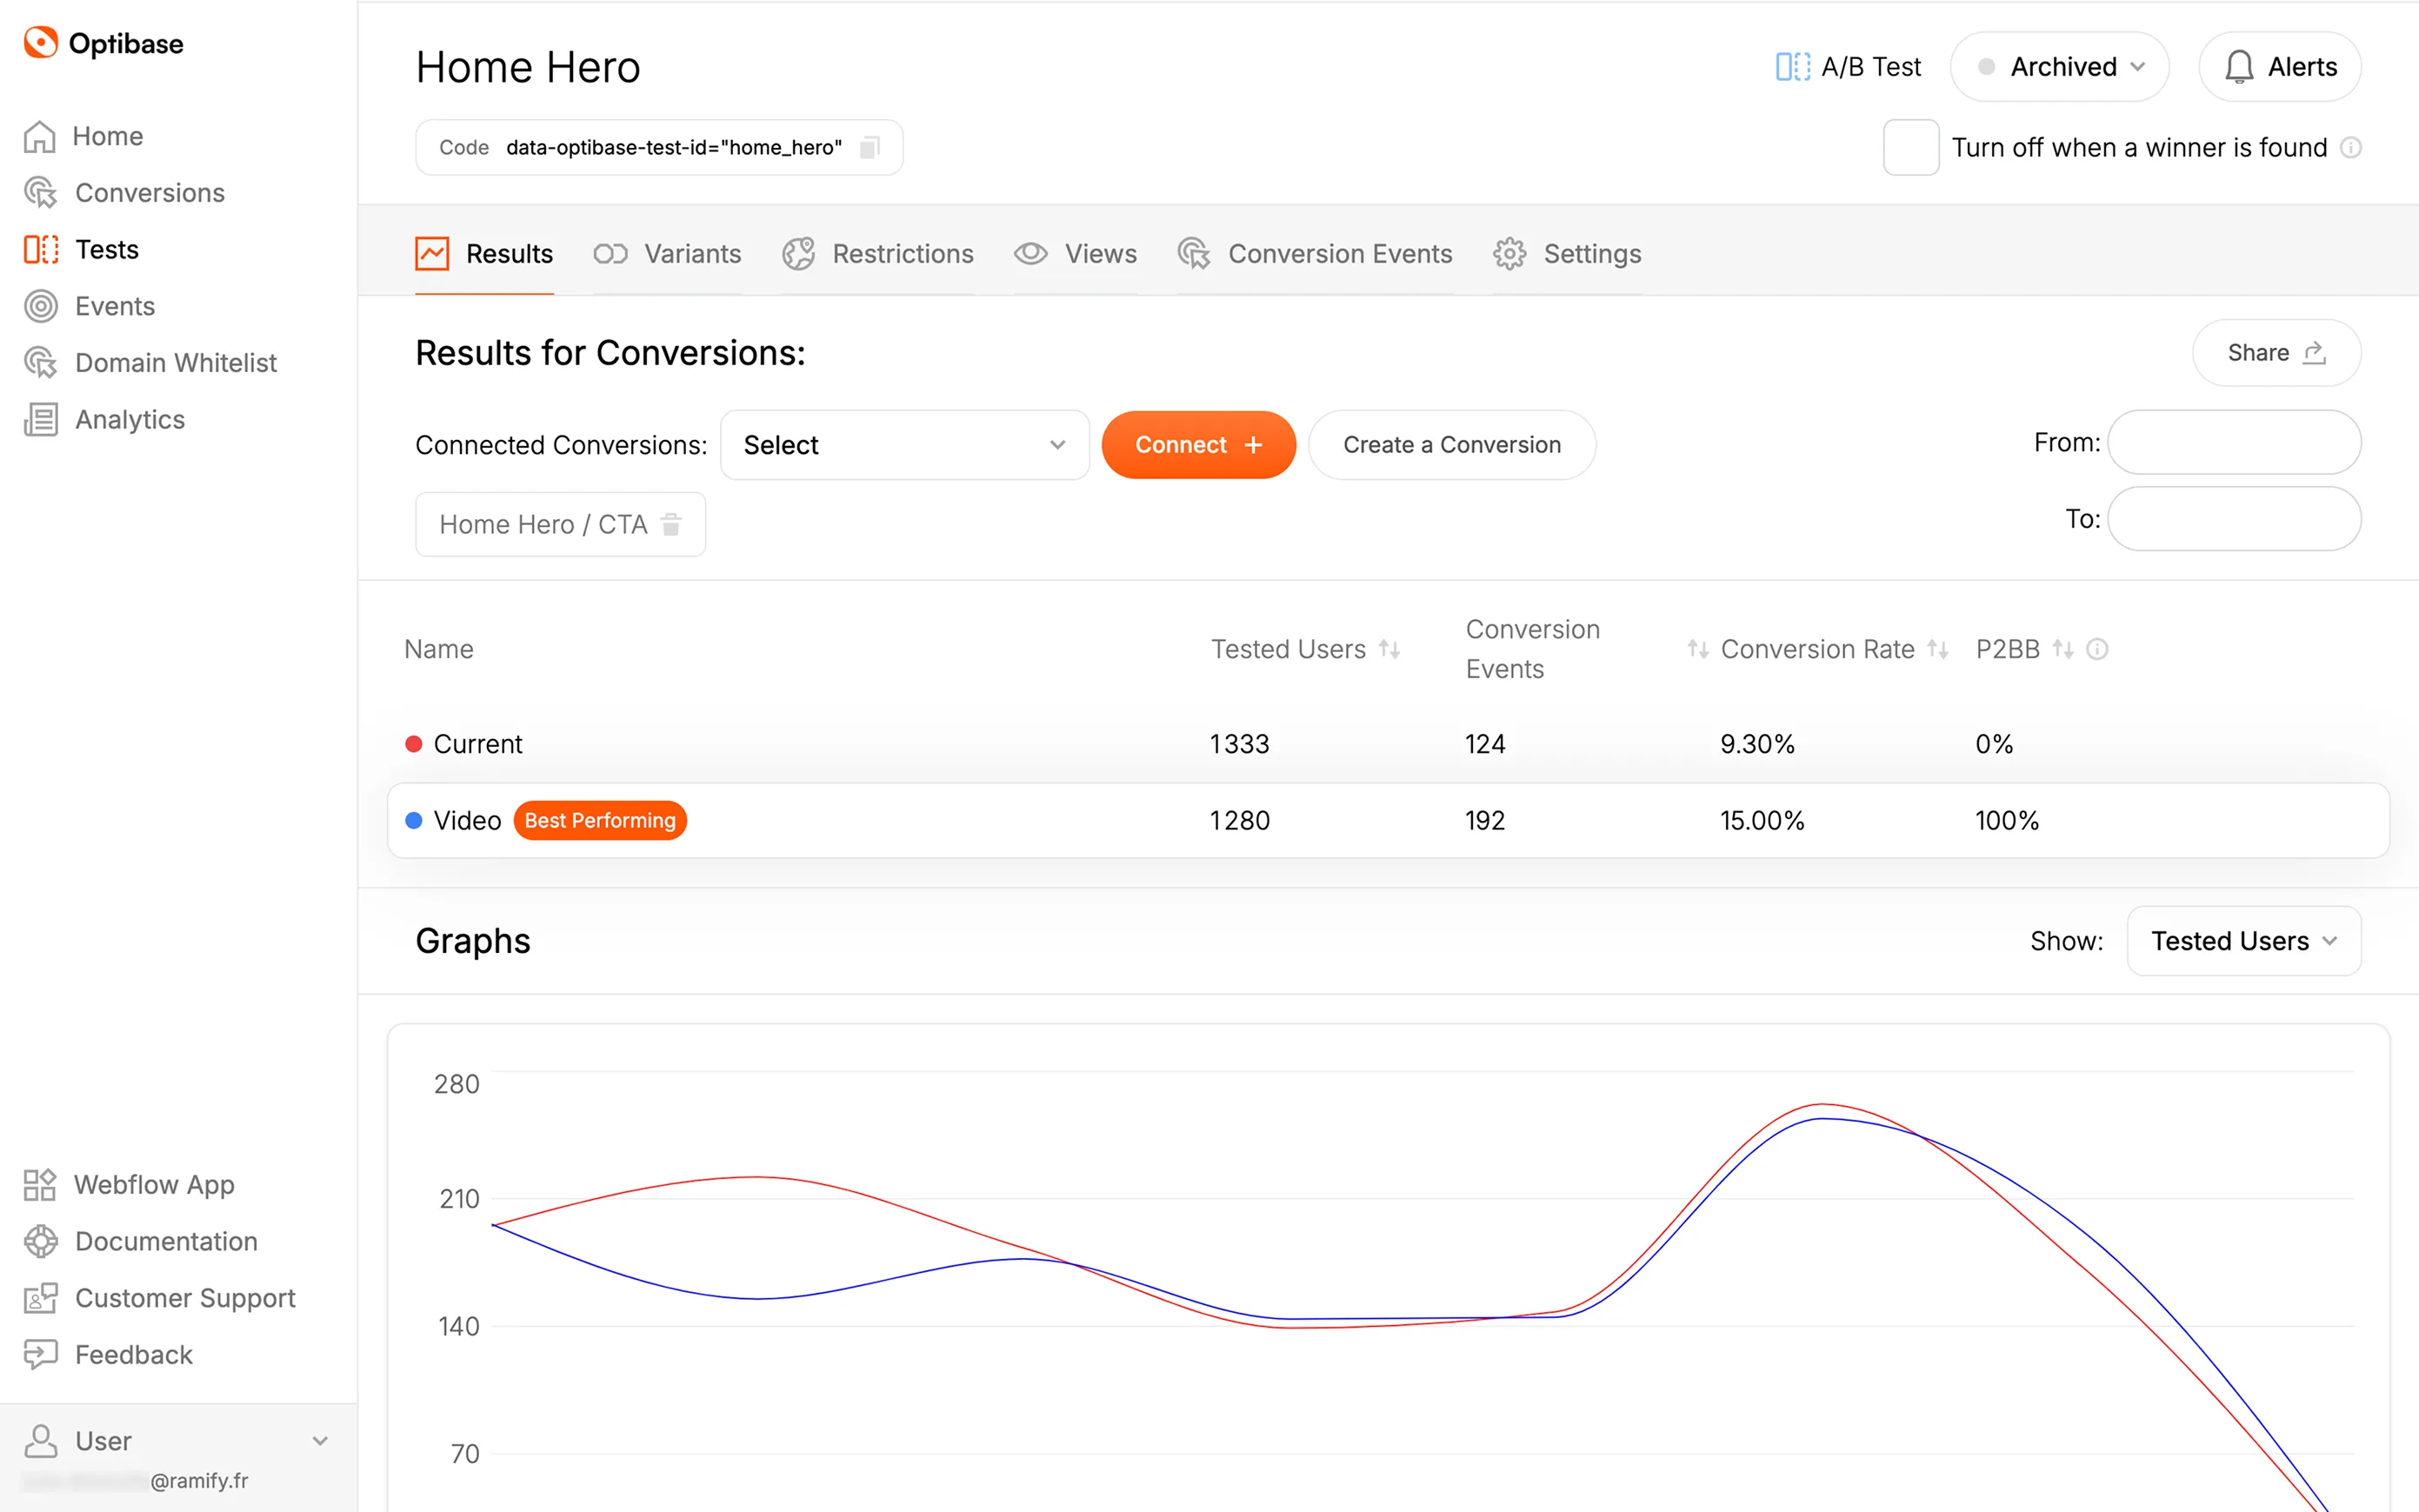Viewport: 2419px width, 1512px height.
Task: Click the blue Video variant dot
Action: pyautogui.click(x=413, y=821)
